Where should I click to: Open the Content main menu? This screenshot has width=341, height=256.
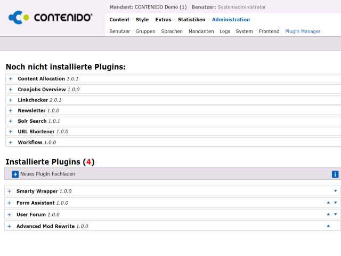(119, 20)
